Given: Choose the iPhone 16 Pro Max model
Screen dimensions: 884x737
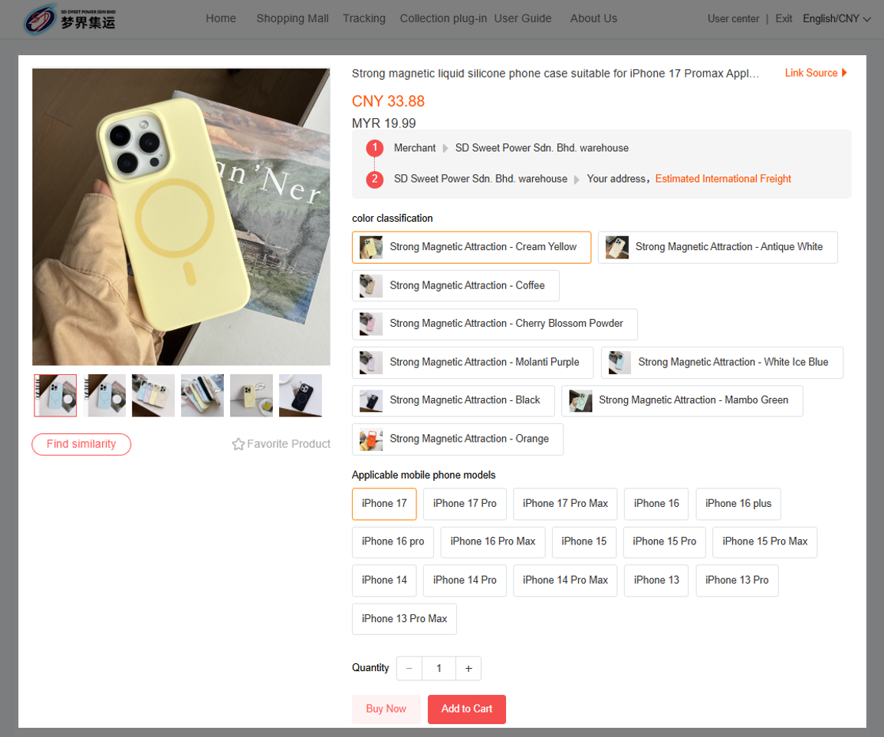Looking at the screenshot, I should pos(493,542).
